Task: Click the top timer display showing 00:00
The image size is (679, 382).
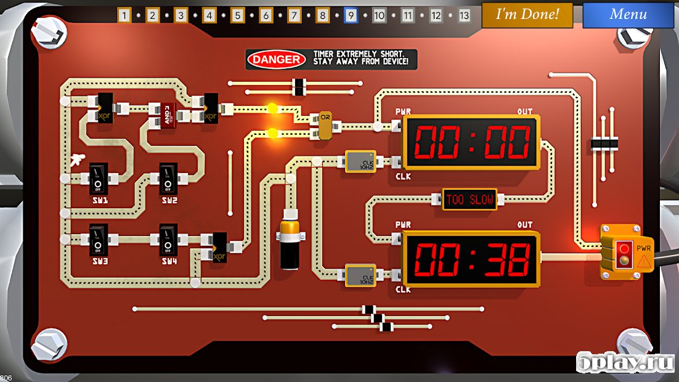Action: 471,142
